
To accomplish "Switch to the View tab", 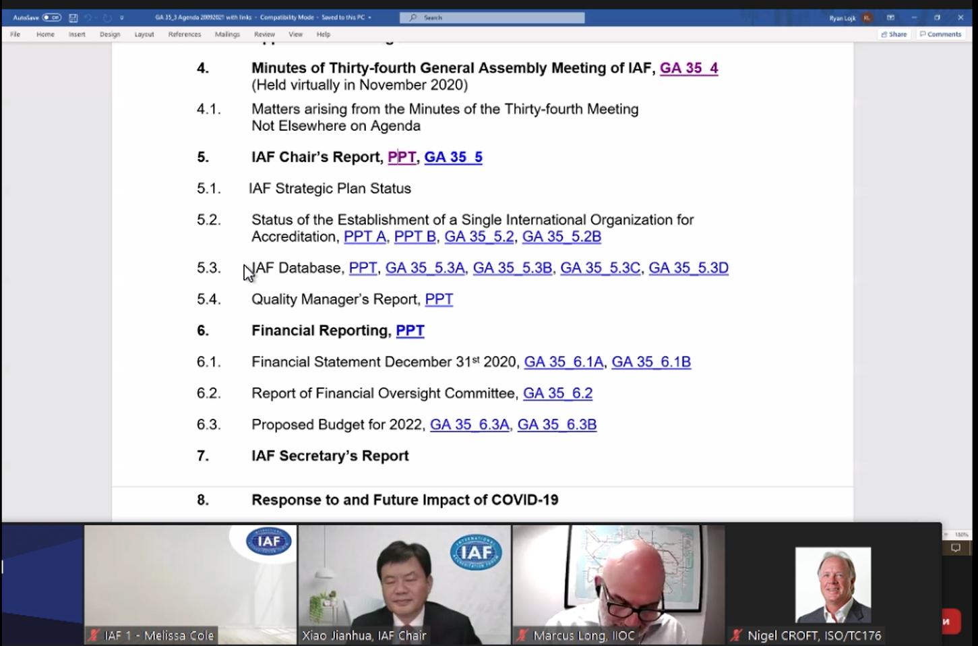I will [x=295, y=34].
